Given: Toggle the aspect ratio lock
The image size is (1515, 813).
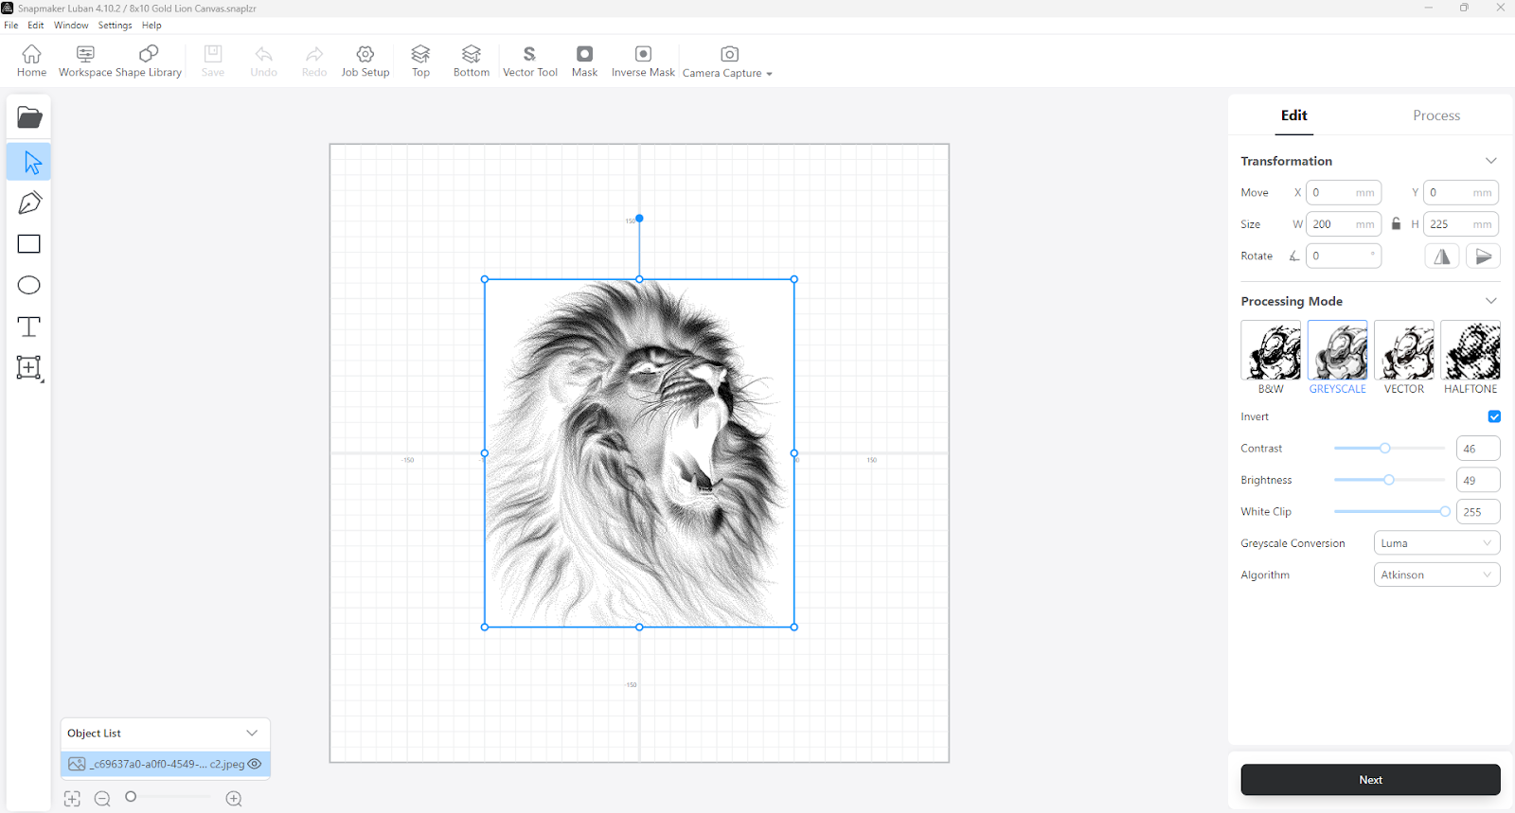Looking at the screenshot, I should click(1396, 224).
